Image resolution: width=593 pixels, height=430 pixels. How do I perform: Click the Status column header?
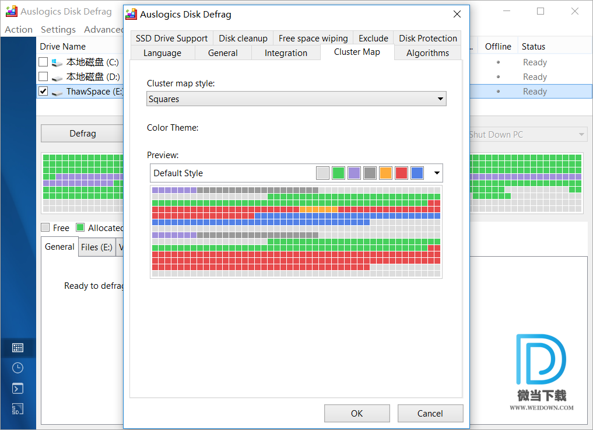(x=534, y=47)
